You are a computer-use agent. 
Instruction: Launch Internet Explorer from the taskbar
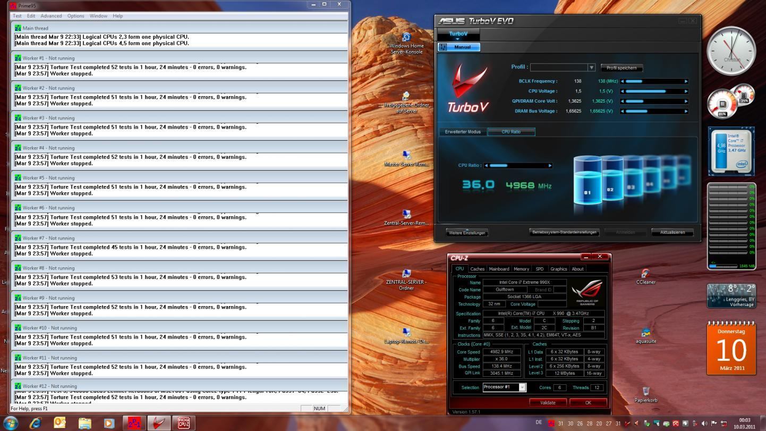pyautogui.click(x=35, y=423)
